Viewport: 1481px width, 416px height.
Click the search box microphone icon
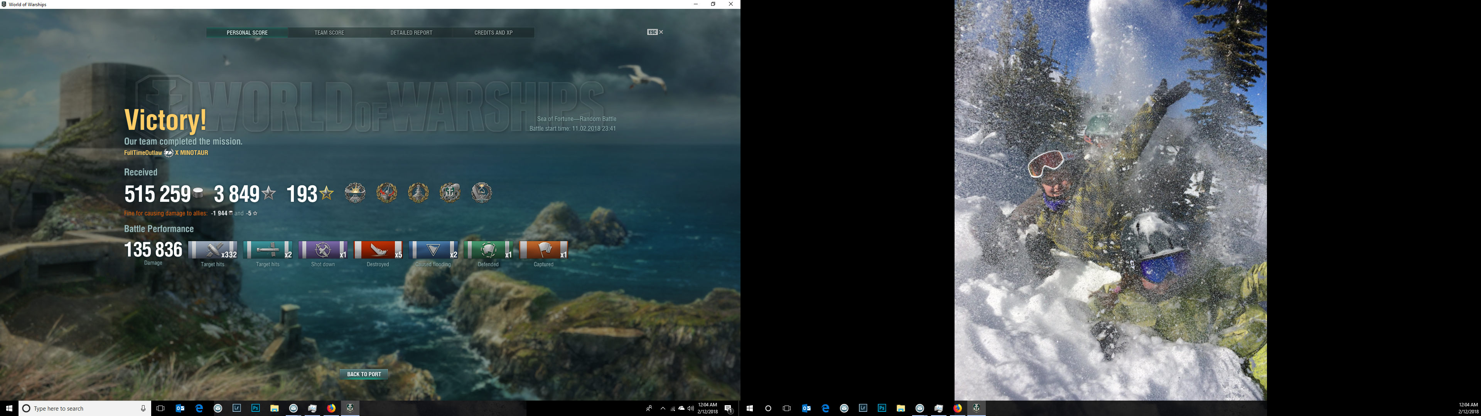[143, 409]
